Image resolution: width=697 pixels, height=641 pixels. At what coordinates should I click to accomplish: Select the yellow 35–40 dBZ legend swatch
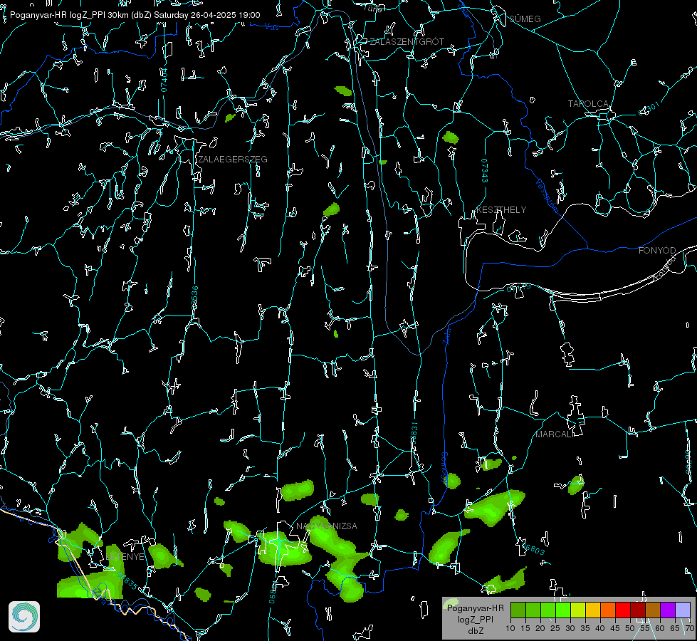pyautogui.click(x=594, y=610)
